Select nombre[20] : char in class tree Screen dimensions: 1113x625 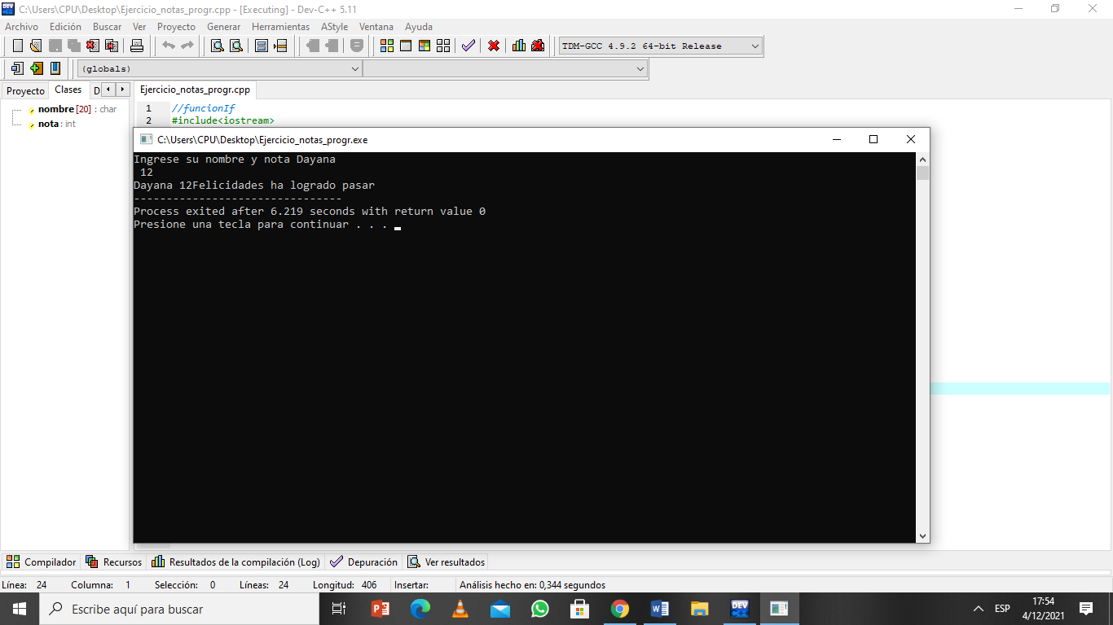coord(77,109)
